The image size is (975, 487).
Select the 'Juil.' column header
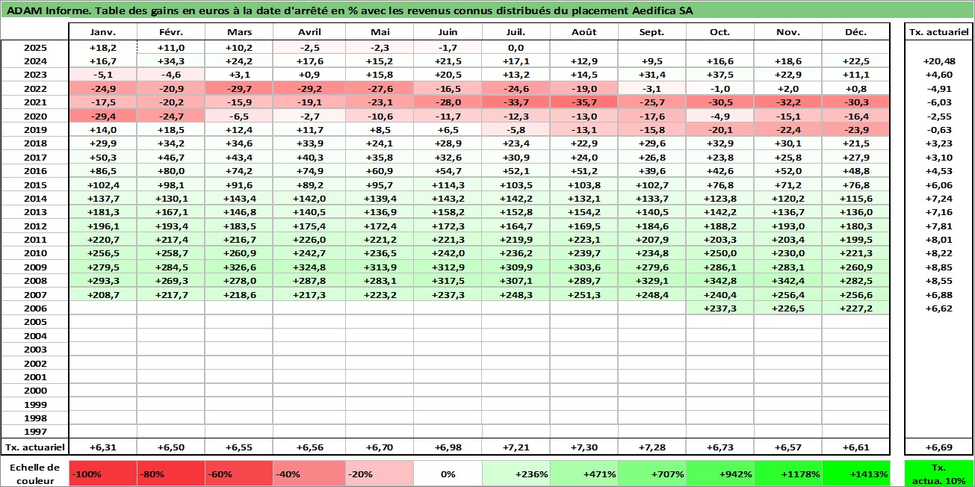tap(516, 32)
